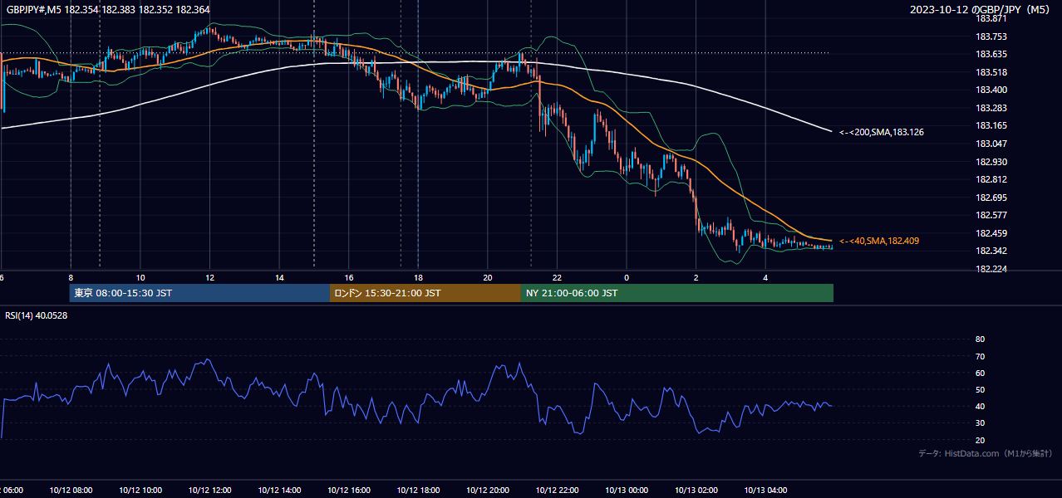Screen dimensions: 1062x498
Task: Click RSI axis level 30
Action: (x=980, y=423)
